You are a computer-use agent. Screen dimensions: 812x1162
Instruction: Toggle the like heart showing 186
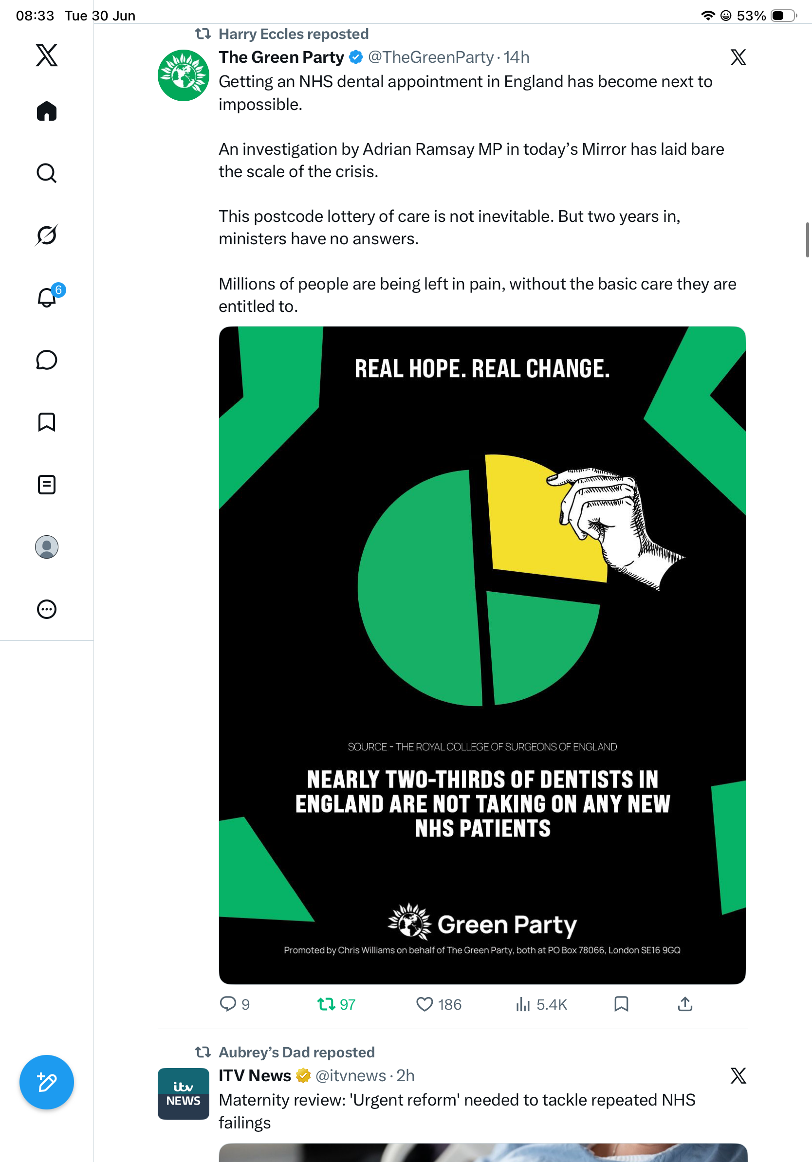(x=439, y=1004)
